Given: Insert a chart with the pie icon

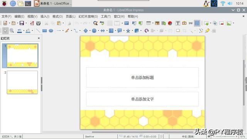Looking at the screenshot, I should pyautogui.click(x=170, y=23).
